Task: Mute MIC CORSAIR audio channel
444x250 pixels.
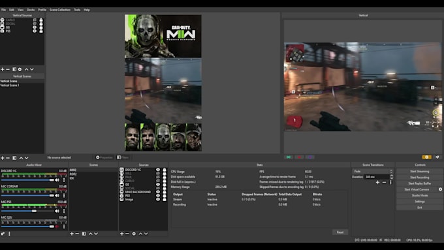Action: (x=57, y=196)
